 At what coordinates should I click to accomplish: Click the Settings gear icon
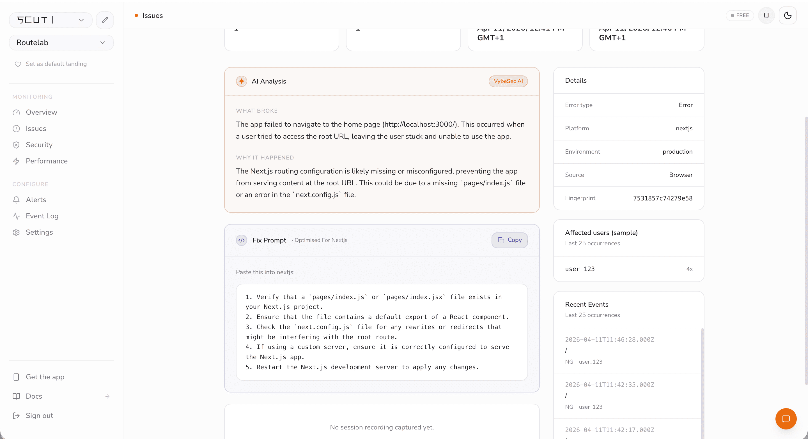[x=16, y=232]
